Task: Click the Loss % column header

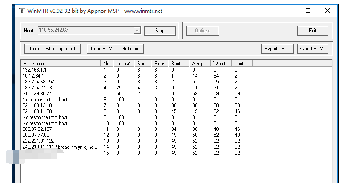Action: point(124,64)
